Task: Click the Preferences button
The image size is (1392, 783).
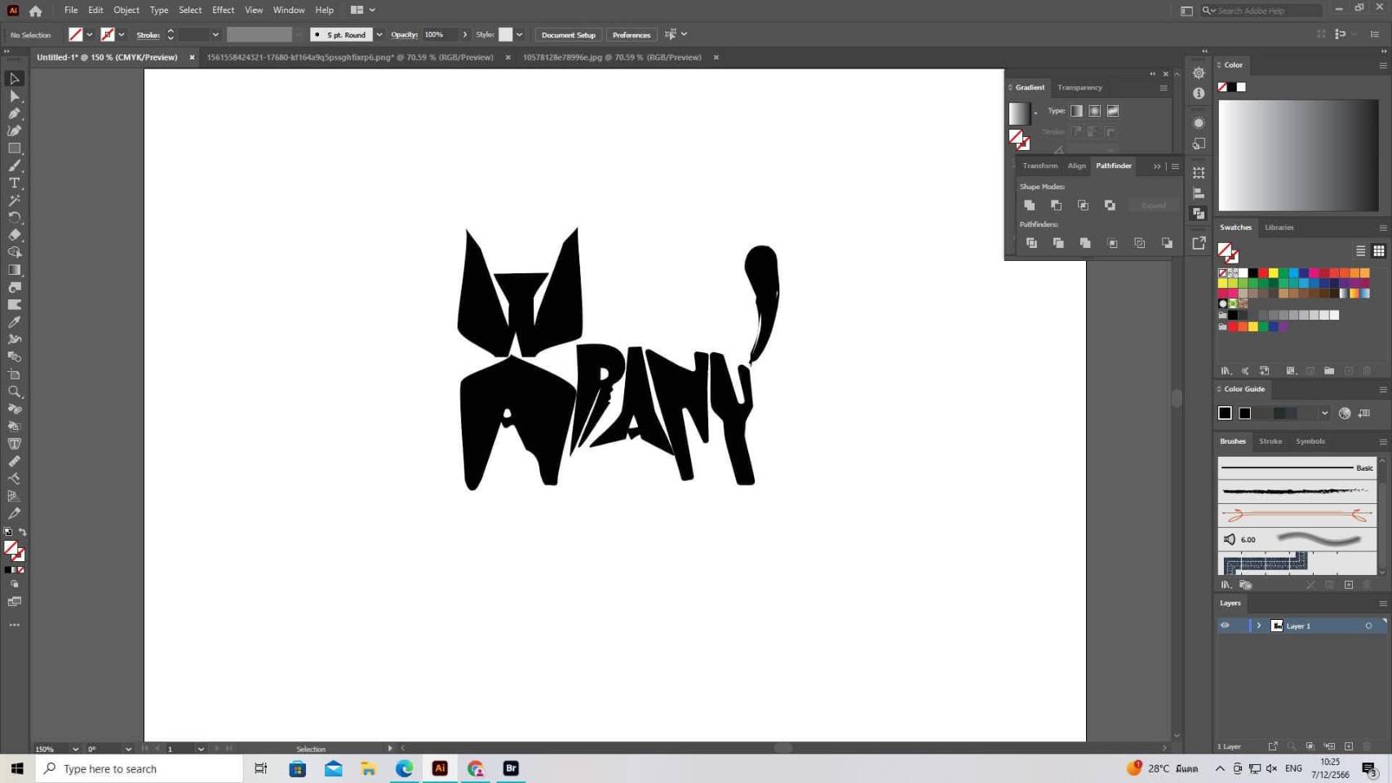Action: pos(631,35)
